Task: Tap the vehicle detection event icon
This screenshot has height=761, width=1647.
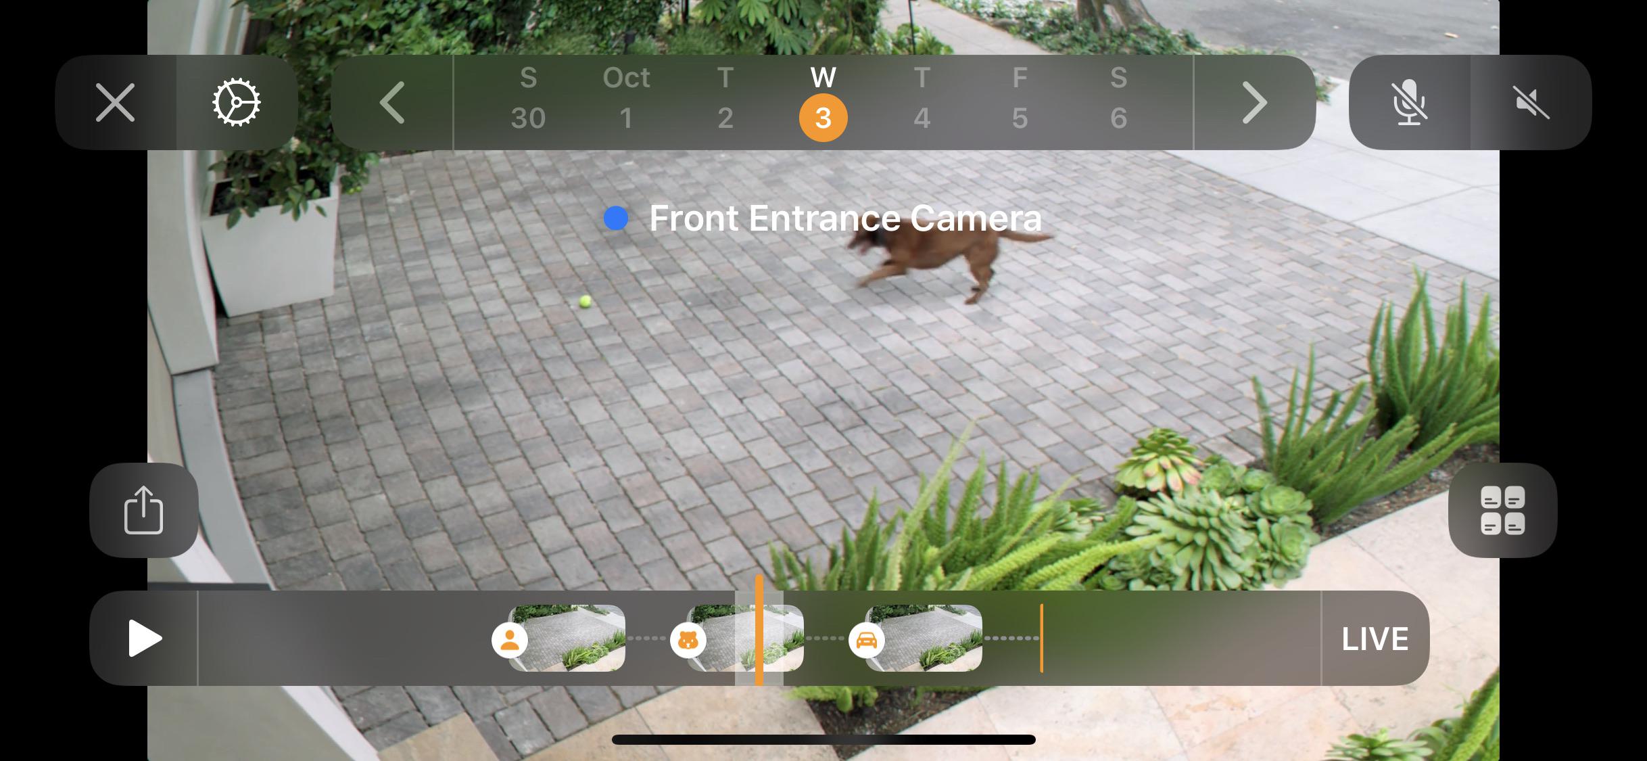Action: click(x=865, y=638)
